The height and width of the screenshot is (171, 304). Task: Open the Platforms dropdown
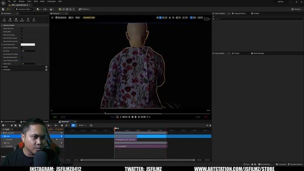(x=84, y=9)
